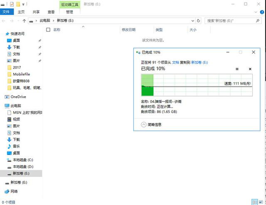Go up one folder level arrow
Image resolution: width=266 pixels, height=205 pixels.
(x=24, y=21)
